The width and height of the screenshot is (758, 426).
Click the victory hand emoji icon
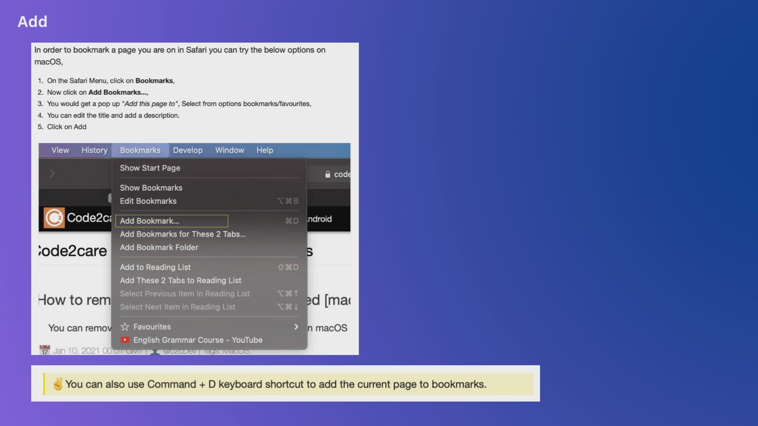[58, 384]
